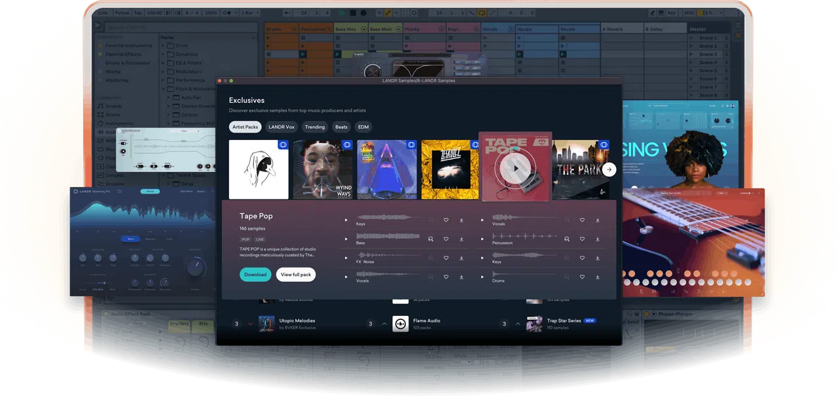The height and width of the screenshot is (397, 838).
Task: Open the Utopic Melodies pack link
Action: pos(299,320)
